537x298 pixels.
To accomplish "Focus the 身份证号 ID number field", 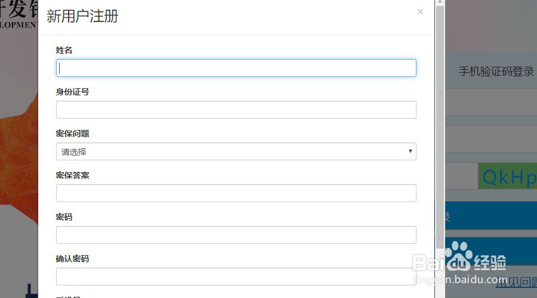I will tap(236, 110).
